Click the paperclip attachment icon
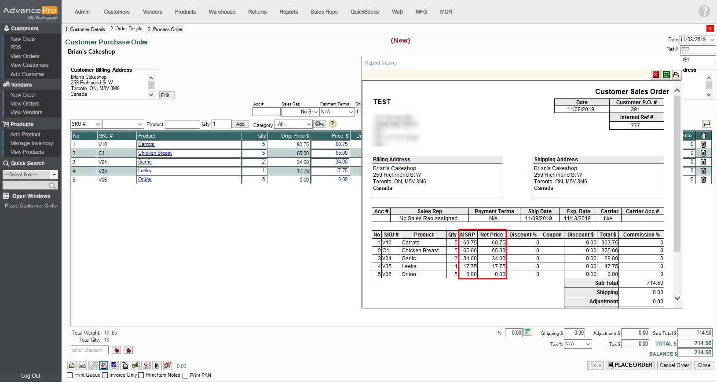Image resolution: width=717 pixels, height=382 pixels. [157, 365]
